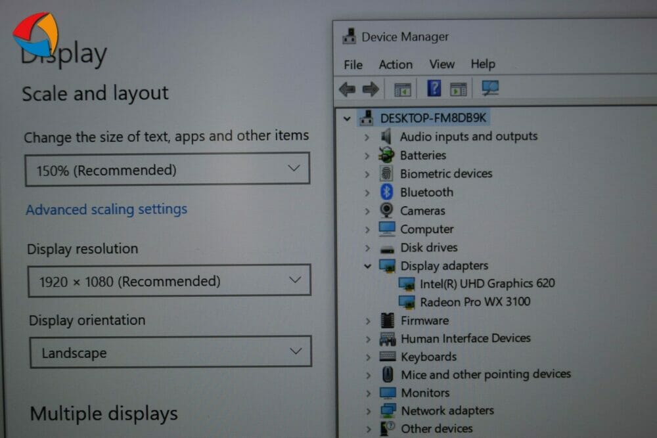Click the show/hide console tree toolbar icon
Image resolution: width=657 pixels, height=438 pixels.
pyautogui.click(x=402, y=89)
